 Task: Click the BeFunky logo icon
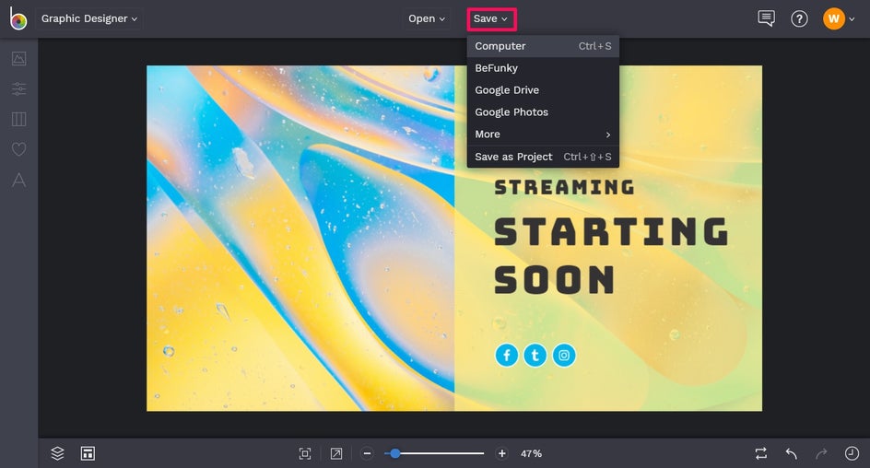click(18, 18)
